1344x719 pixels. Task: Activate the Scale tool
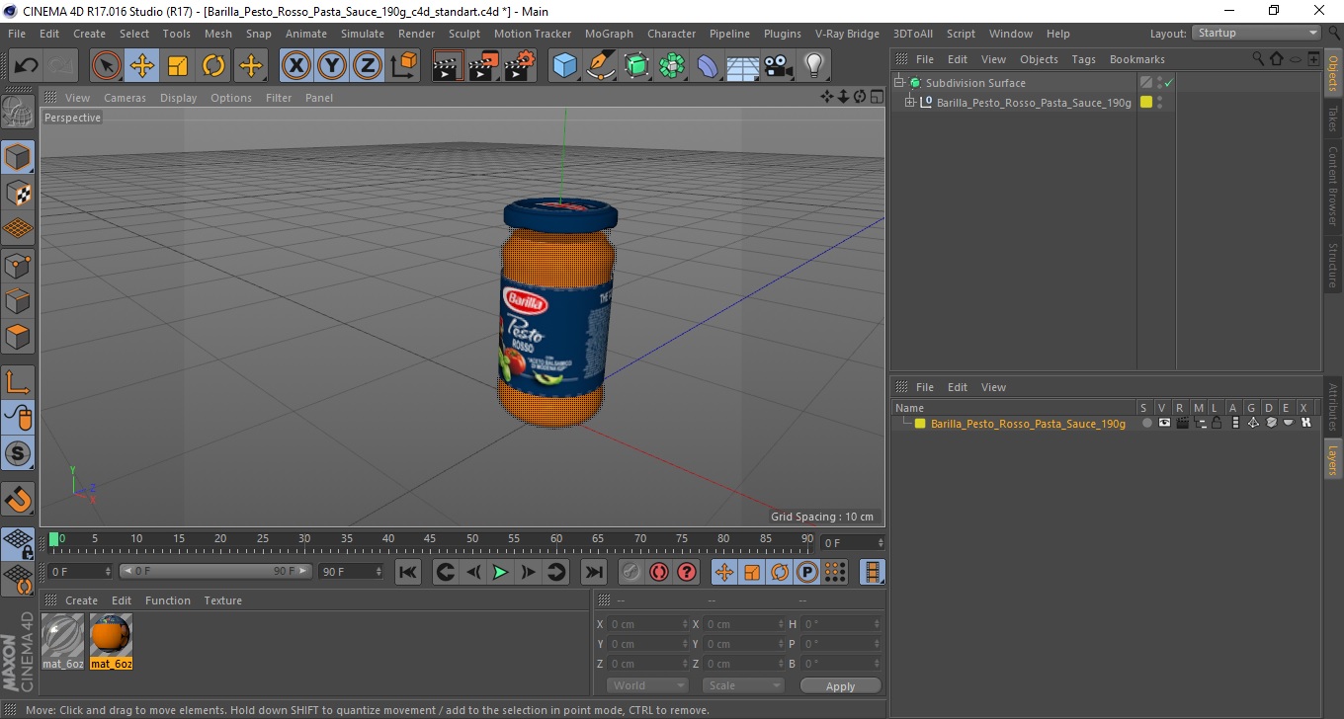[x=178, y=66]
